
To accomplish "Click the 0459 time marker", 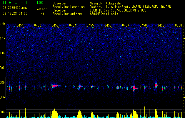I will (161, 25).
